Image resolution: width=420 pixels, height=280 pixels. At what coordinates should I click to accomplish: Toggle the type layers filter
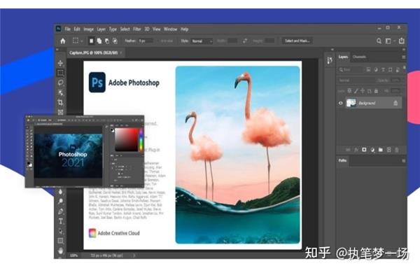pyautogui.click(x=383, y=70)
